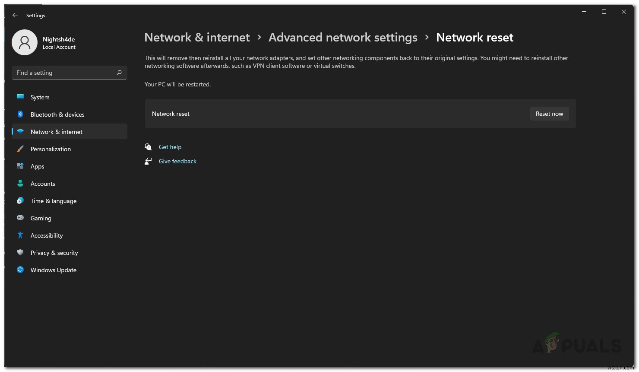Open Accounts settings from sidebar
Image resolution: width=639 pixels, height=372 pixels.
point(20,183)
